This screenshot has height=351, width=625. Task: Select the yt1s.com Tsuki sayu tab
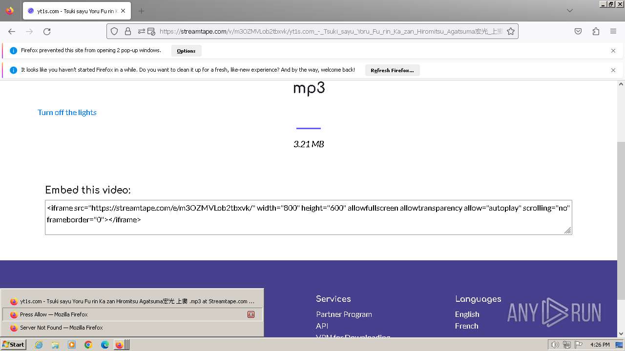pos(77,11)
